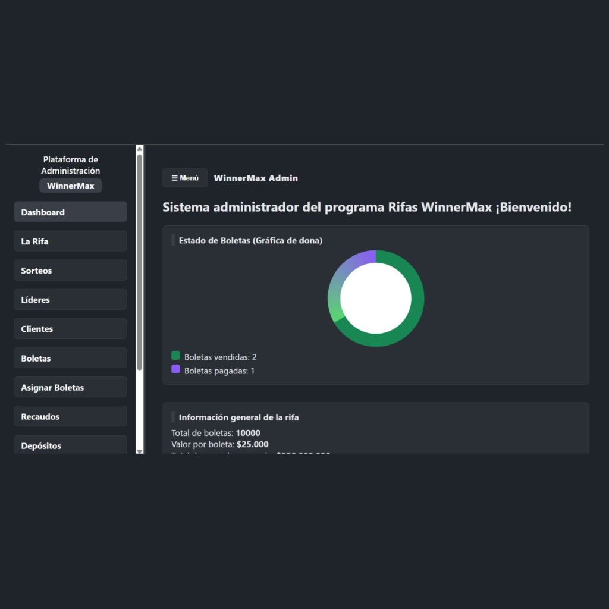Navigate to Sorteos
The width and height of the screenshot is (609, 609).
pyautogui.click(x=70, y=270)
